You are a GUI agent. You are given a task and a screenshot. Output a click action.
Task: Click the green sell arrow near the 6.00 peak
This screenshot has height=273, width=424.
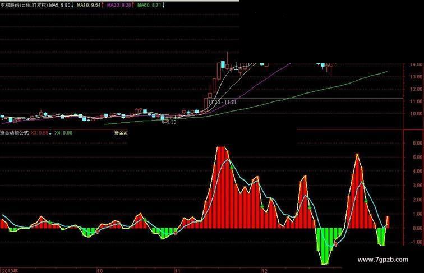point(232,167)
